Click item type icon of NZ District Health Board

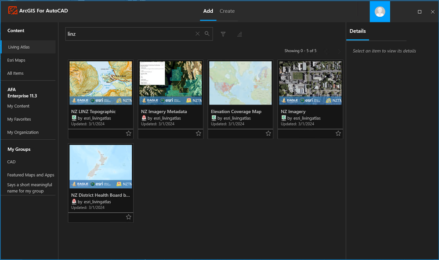pyautogui.click(x=74, y=202)
